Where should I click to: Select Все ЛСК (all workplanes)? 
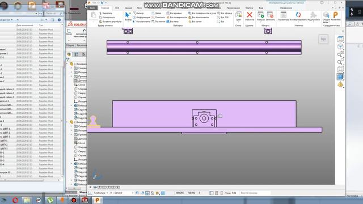pyautogui.click(x=223, y=18)
